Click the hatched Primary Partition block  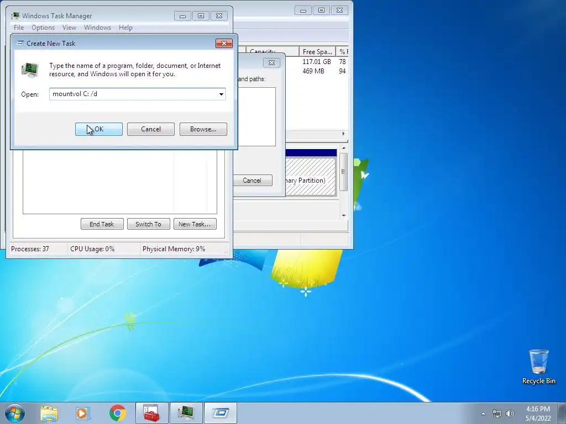coord(311,176)
